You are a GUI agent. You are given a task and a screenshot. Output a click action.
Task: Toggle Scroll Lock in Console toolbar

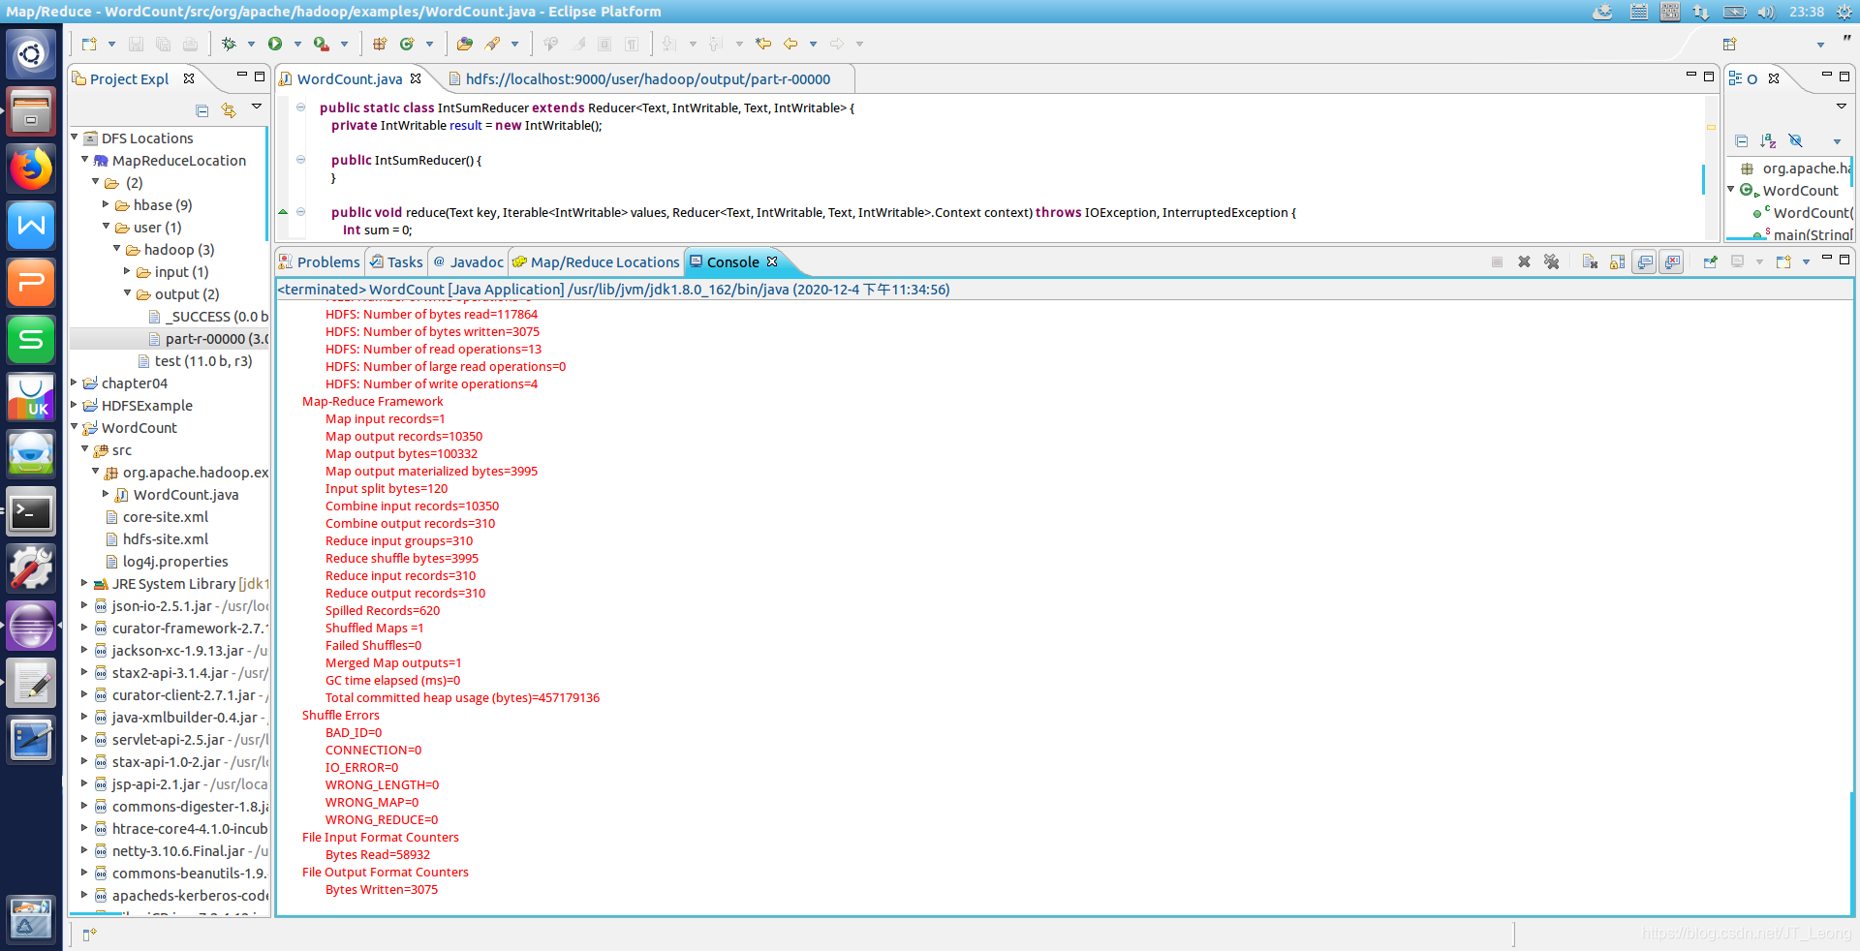pyautogui.click(x=1617, y=261)
